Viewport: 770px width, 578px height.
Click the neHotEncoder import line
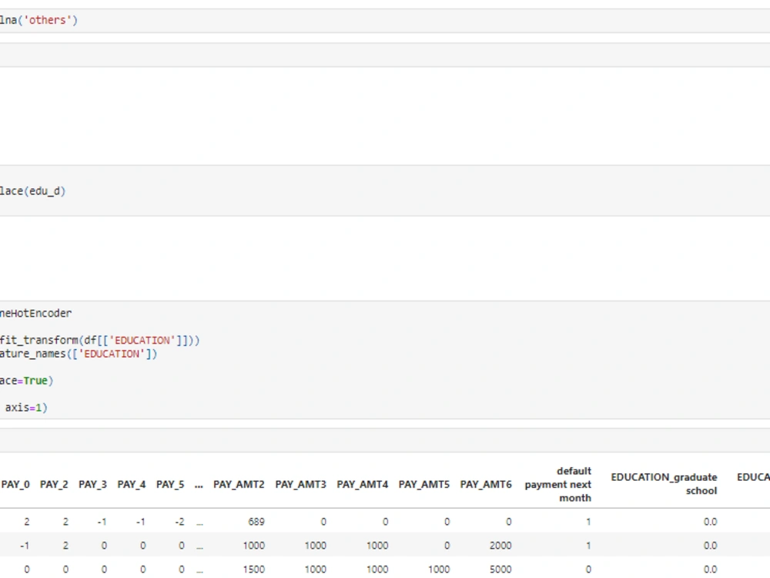36,313
